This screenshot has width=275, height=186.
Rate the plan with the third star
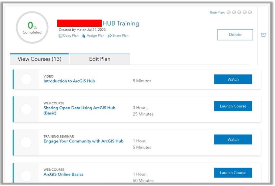click(x=239, y=12)
